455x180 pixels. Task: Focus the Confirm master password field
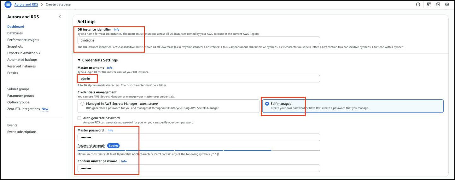pyautogui.click(x=199, y=168)
